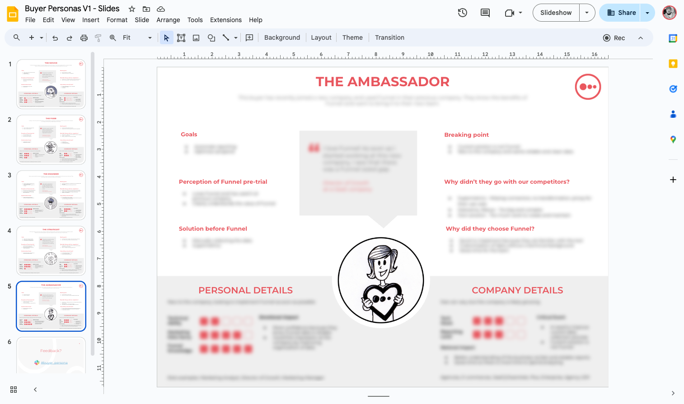Select slide 1 The Novice thumbnail
Screen dimensions: 684x404
point(51,84)
